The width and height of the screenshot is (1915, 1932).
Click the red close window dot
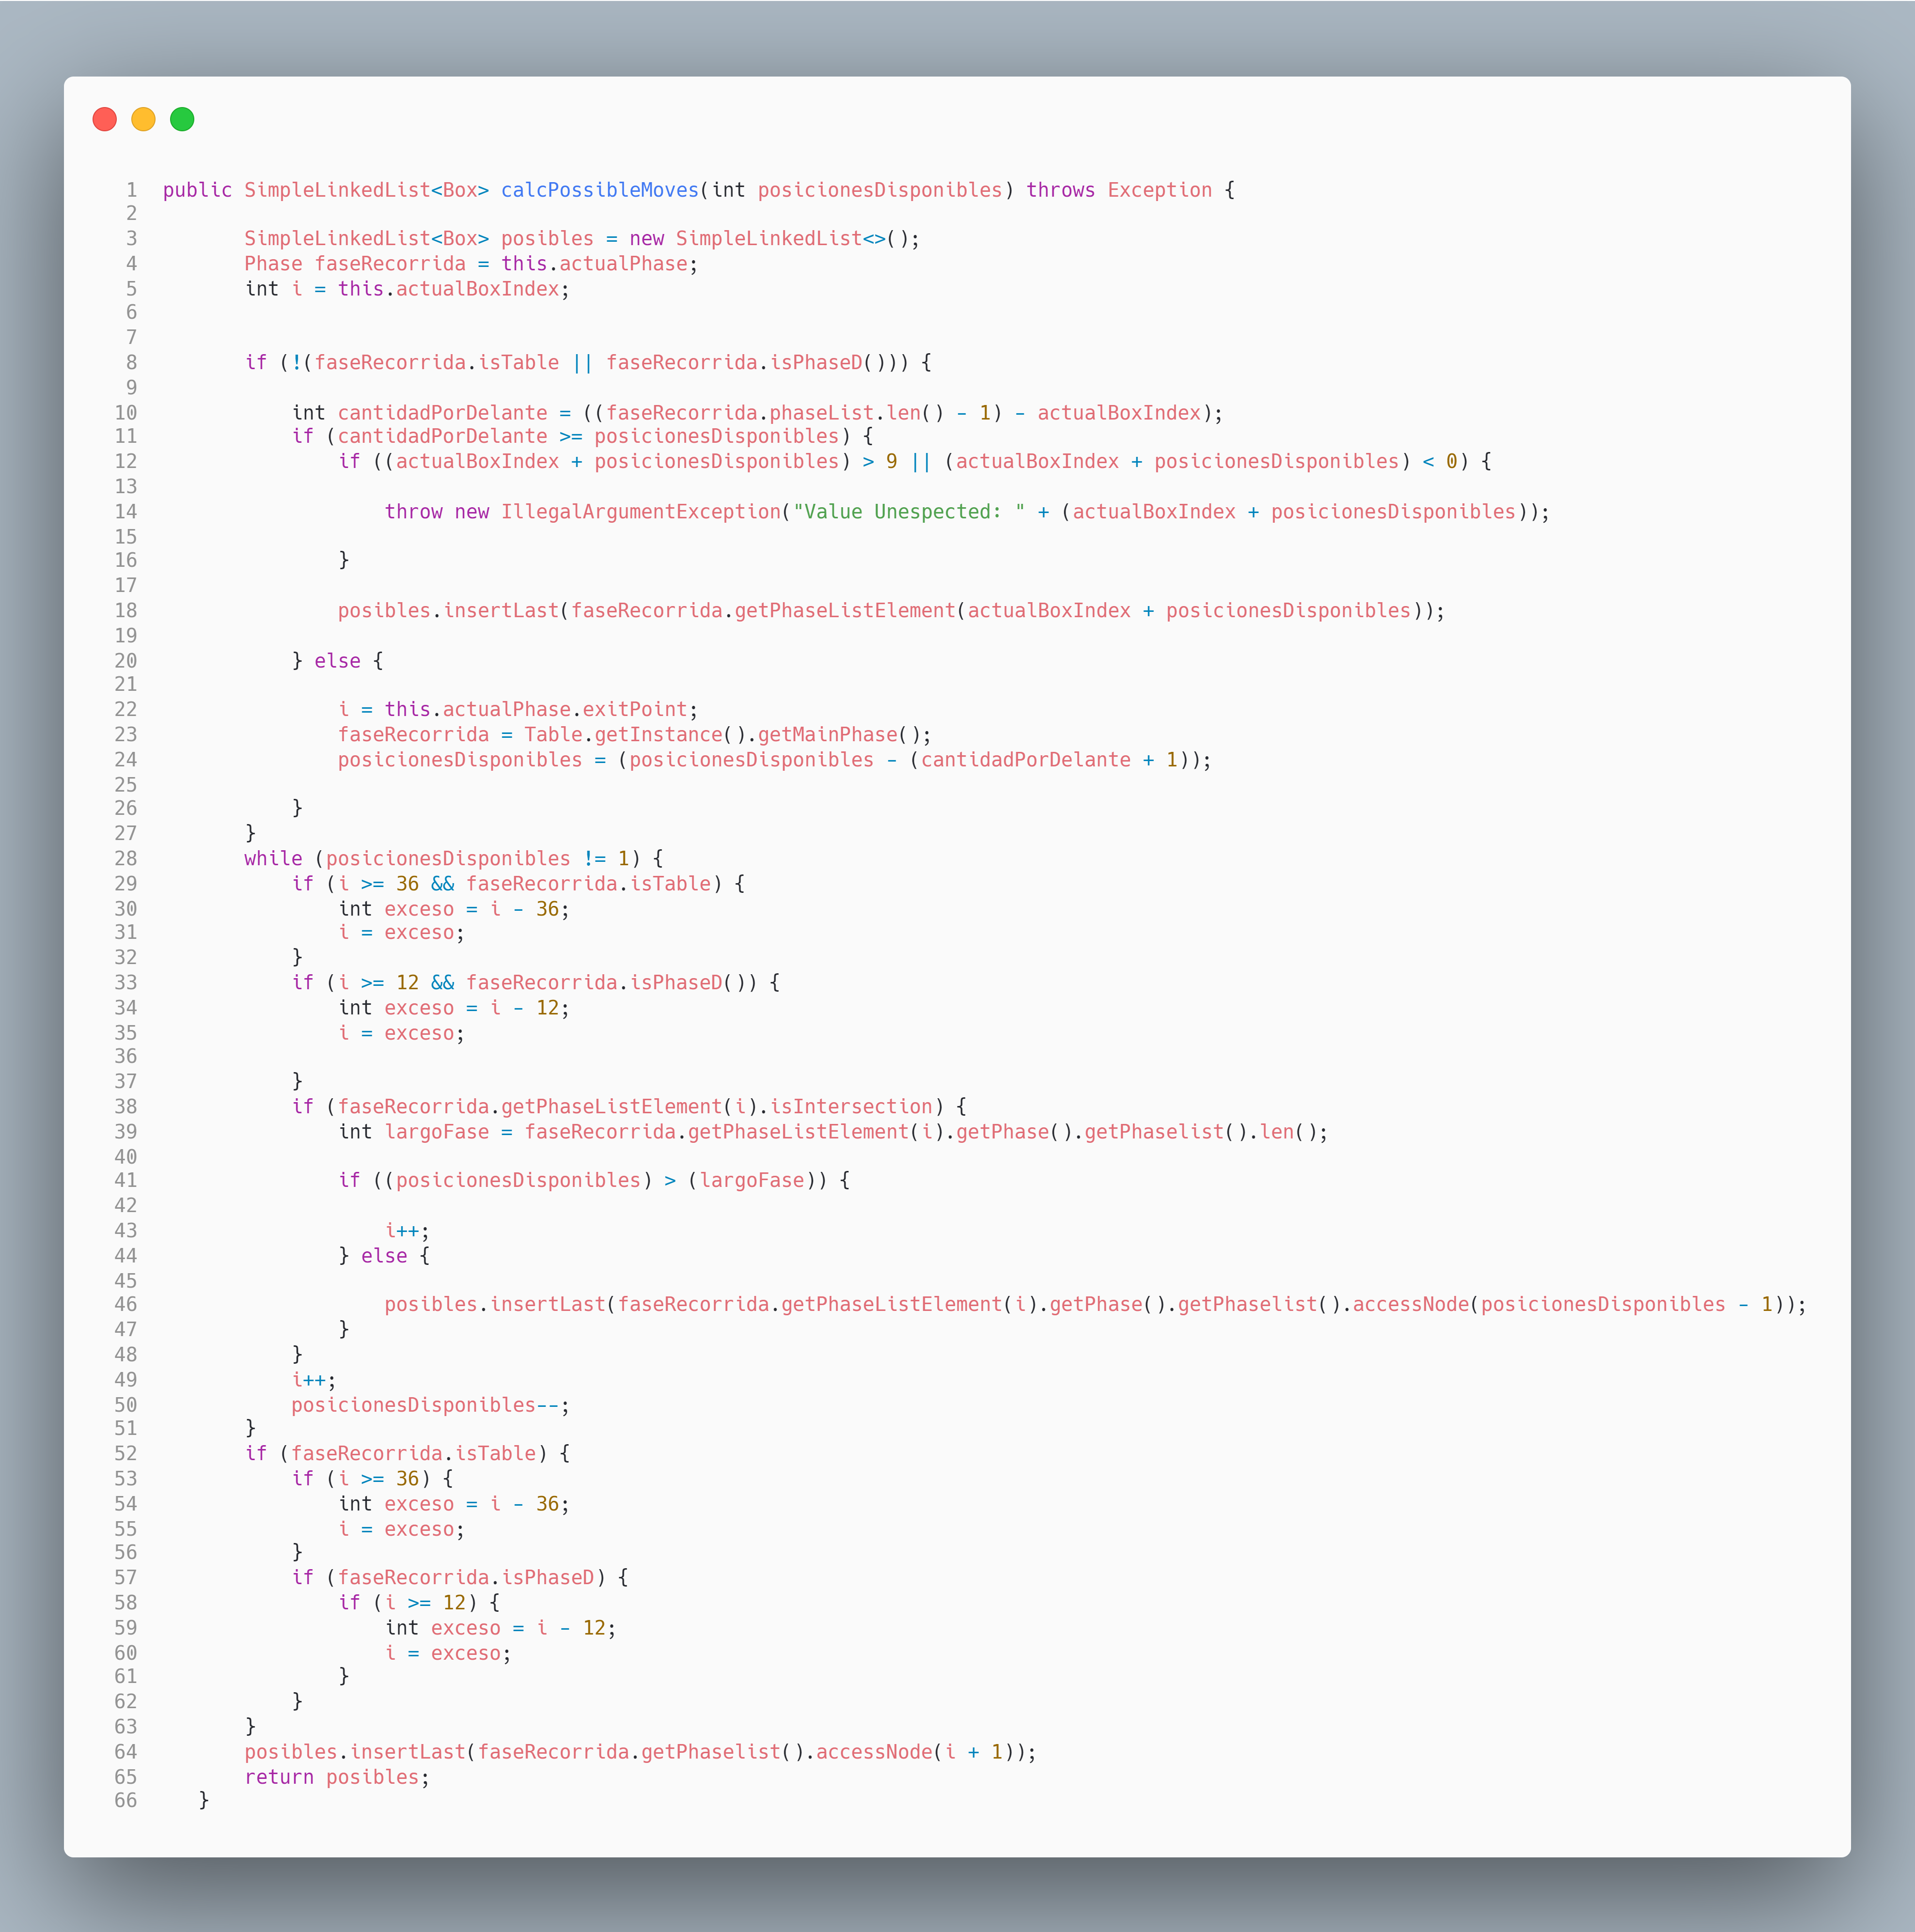[105, 120]
